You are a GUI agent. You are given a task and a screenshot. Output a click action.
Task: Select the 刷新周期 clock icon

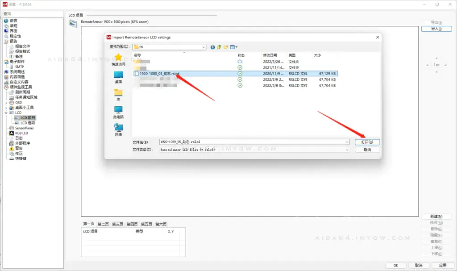click(x=12, y=92)
